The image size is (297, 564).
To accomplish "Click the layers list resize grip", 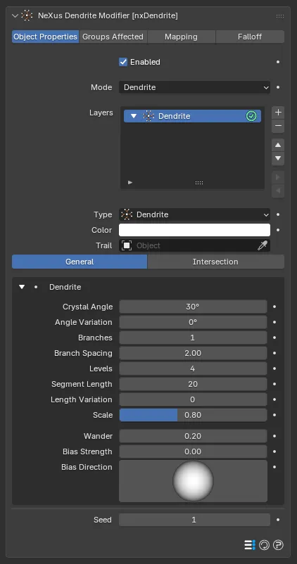I will [199, 183].
